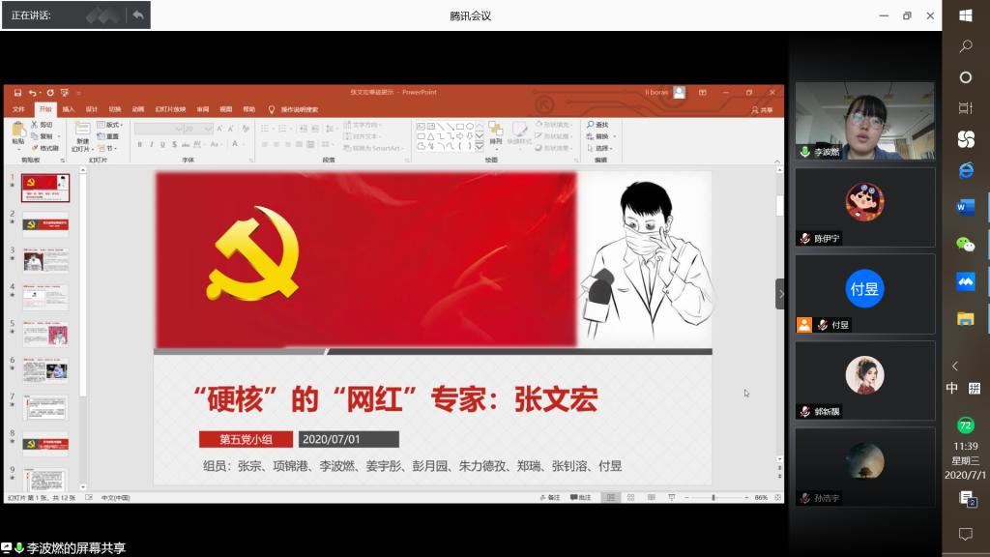Screen dimensions: 990x557
Task: Toggle the Notes (备注) pane in status bar
Action: click(553, 497)
